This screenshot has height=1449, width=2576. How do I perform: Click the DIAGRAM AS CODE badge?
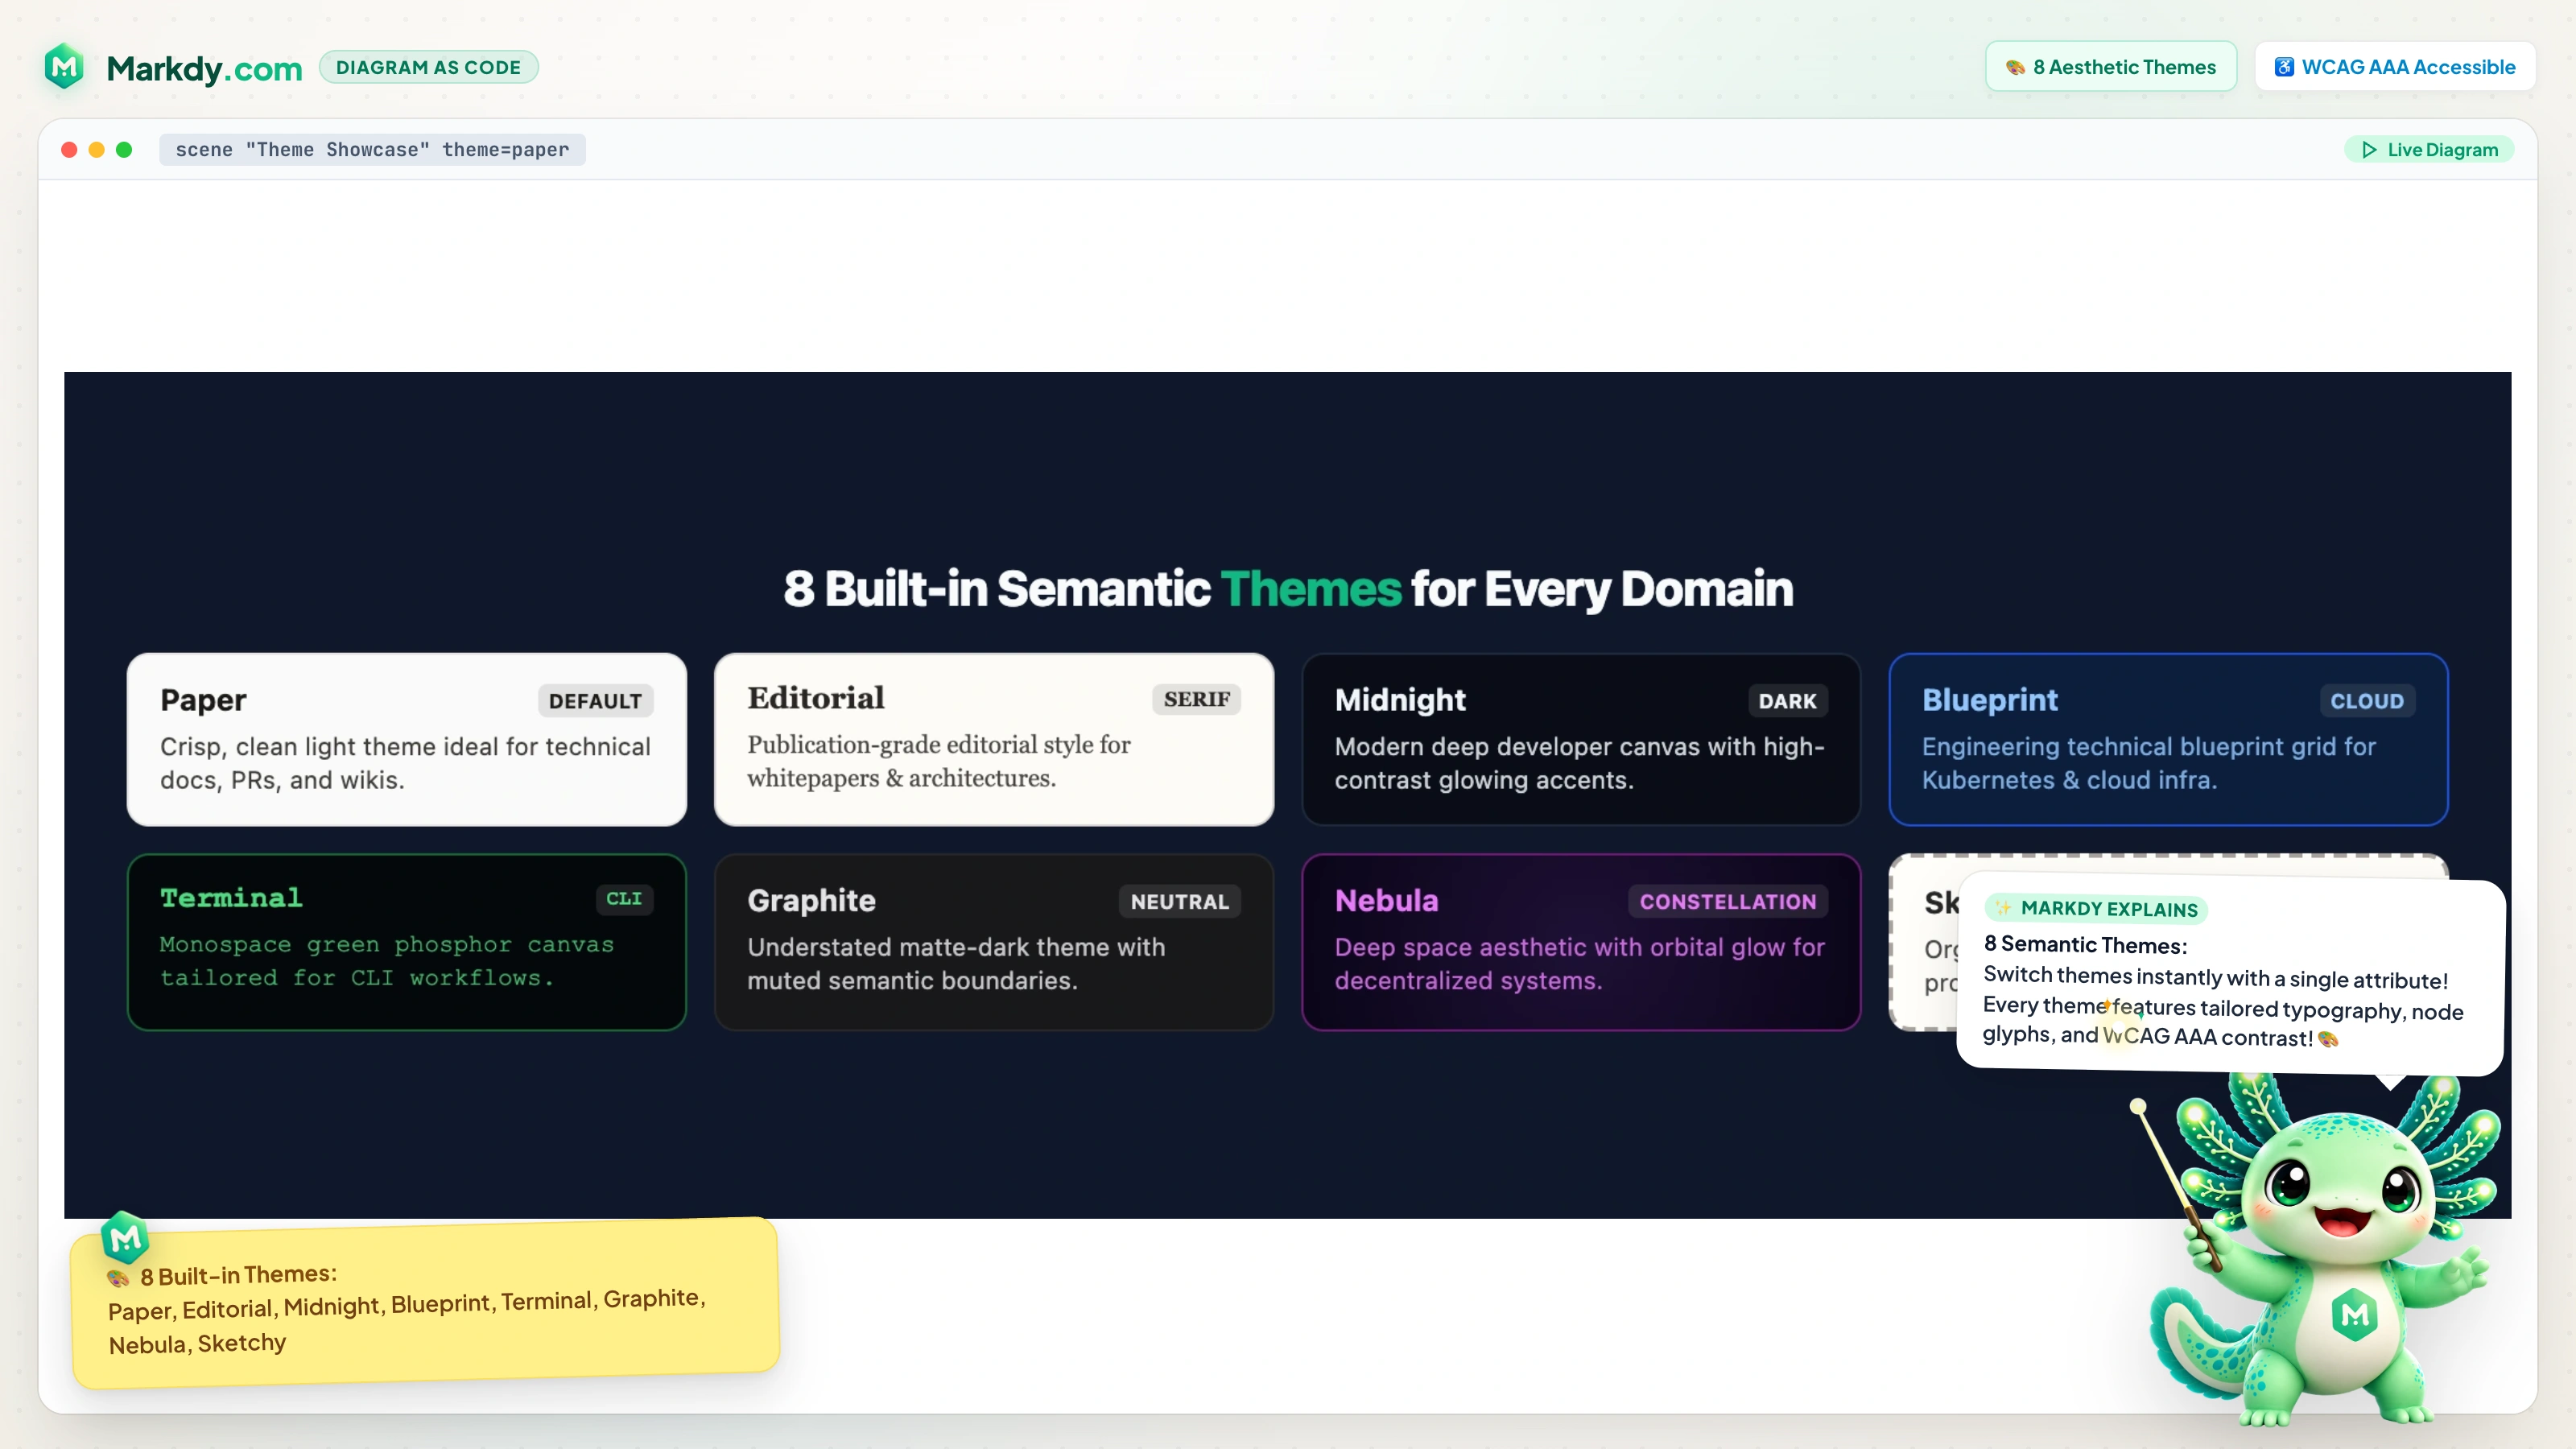(428, 67)
